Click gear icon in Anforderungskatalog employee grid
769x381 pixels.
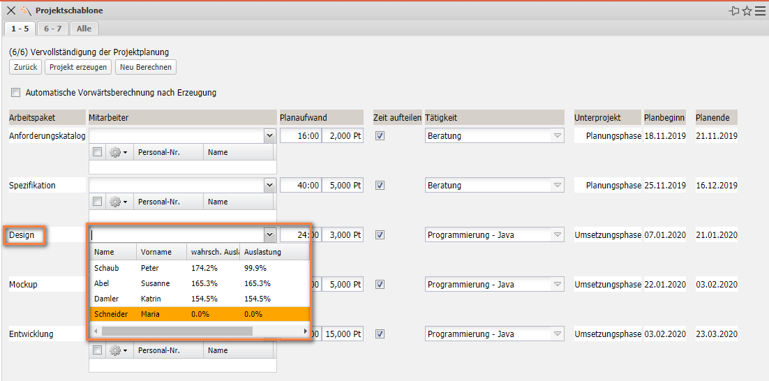(x=116, y=152)
